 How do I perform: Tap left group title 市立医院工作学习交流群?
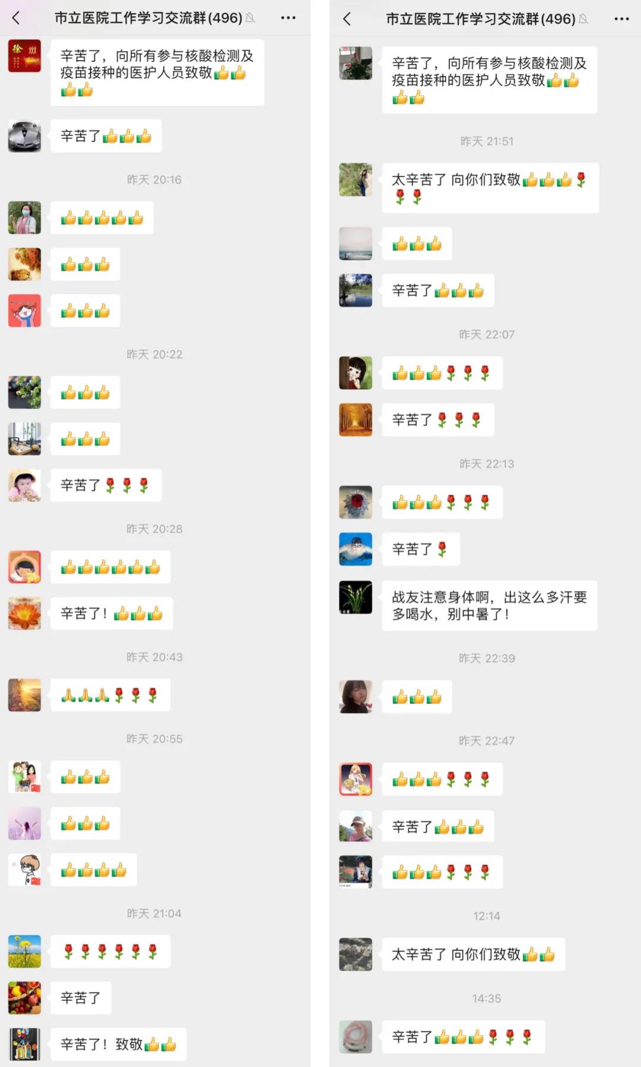tap(148, 18)
